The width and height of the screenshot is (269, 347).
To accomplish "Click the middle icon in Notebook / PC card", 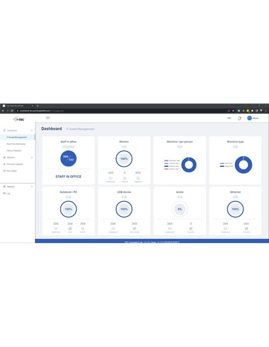I will pyautogui.click(x=70, y=229).
